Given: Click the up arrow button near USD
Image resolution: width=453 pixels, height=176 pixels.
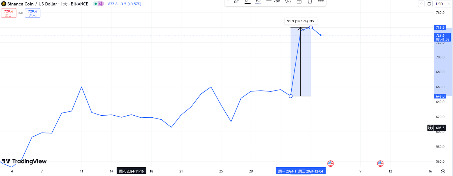Looking at the screenshot, I should coord(421,4).
